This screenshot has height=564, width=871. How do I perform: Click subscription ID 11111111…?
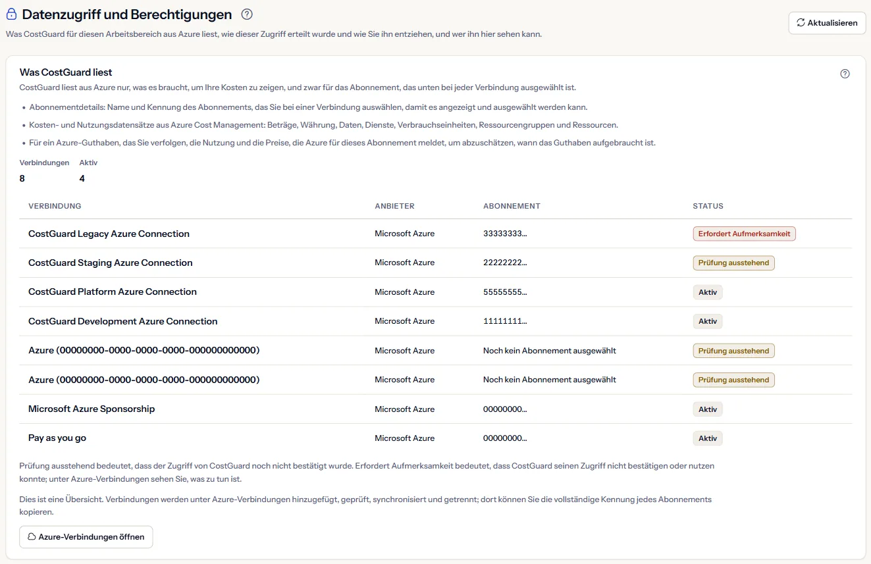505,321
